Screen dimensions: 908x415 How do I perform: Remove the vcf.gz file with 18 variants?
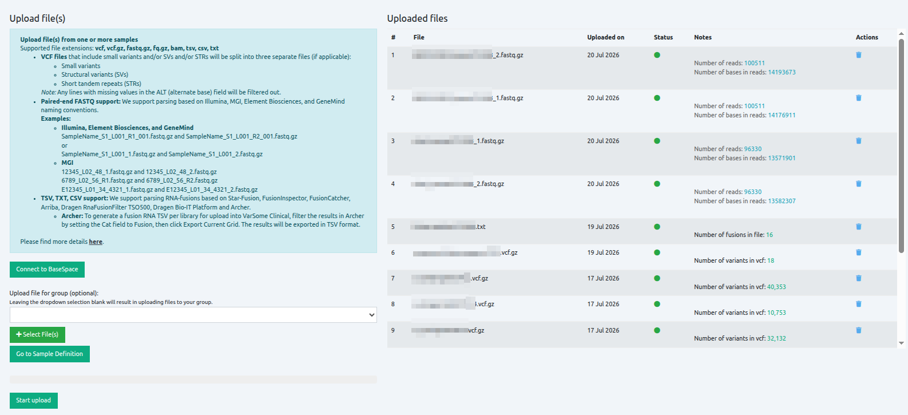tap(858, 252)
